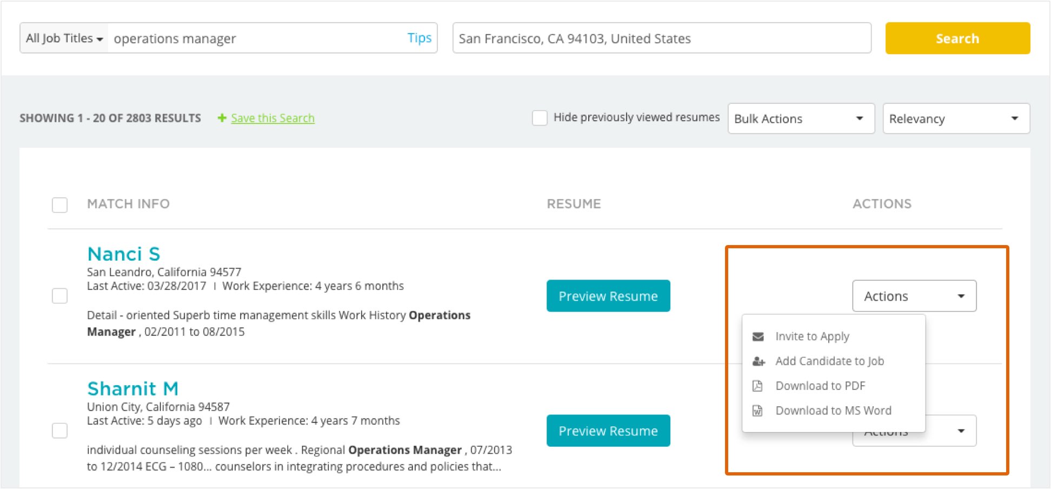This screenshot has height=489, width=1051.
Task: Select the checkbox next to Nanci S
Action: tap(59, 296)
